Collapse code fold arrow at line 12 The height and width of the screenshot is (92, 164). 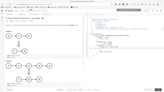88,36
